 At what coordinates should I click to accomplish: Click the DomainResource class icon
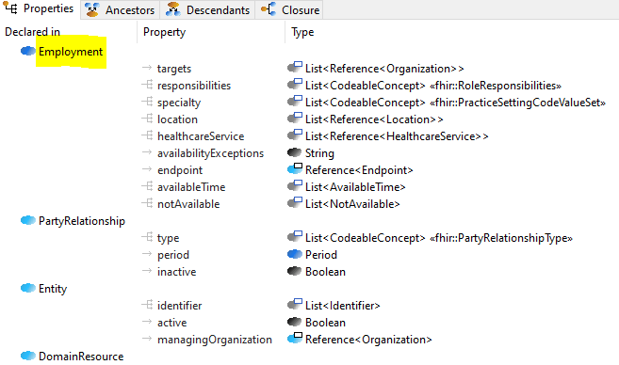28,356
